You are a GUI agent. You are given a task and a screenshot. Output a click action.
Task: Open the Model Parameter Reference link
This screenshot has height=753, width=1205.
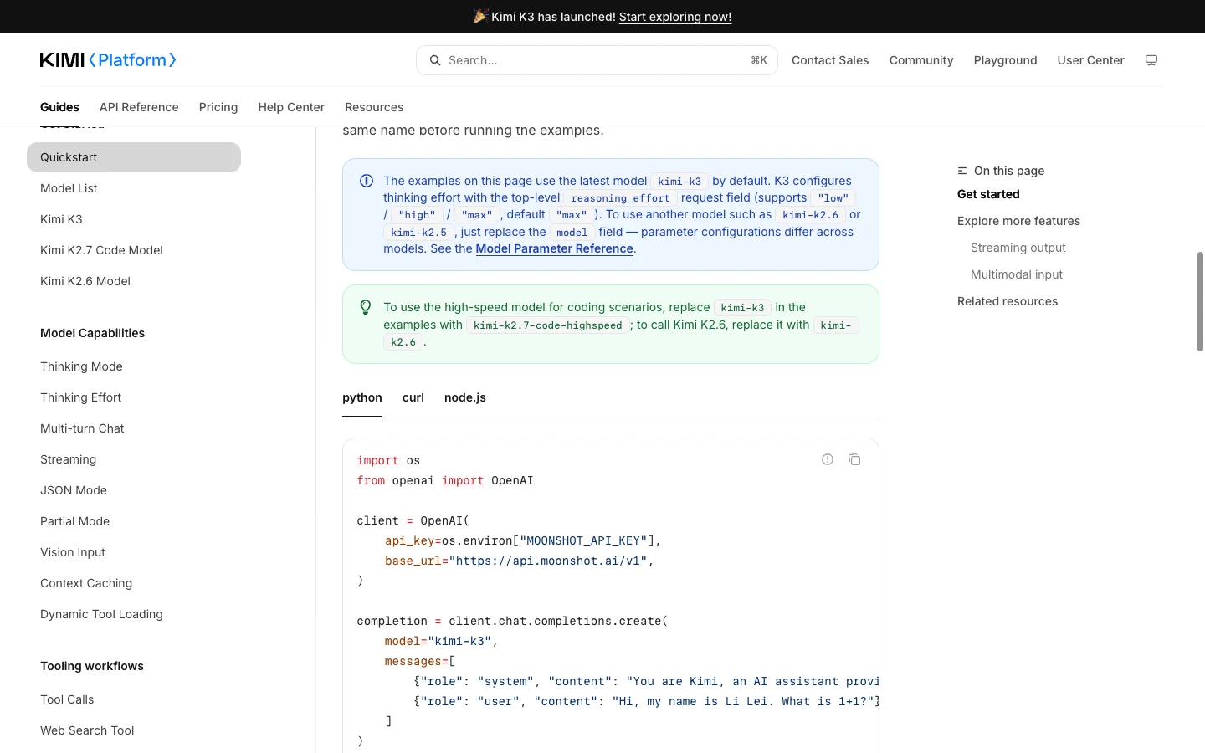pyautogui.click(x=555, y=248)
